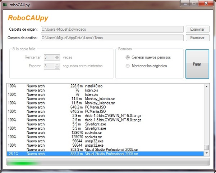Select the 100% Monkey_Islands.rar log row
216x173 pixels.
105,103
